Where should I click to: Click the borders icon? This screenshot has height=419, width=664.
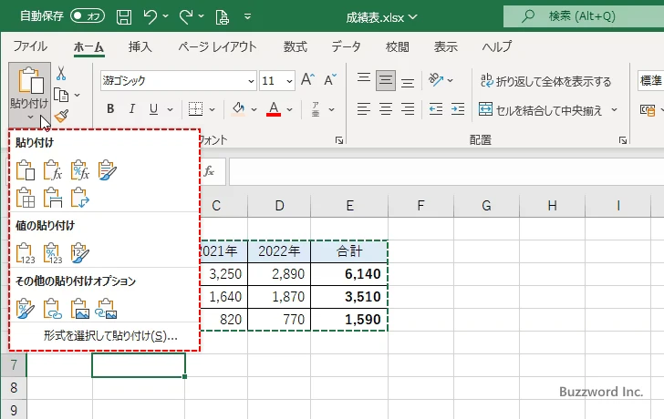coord(195,109)
